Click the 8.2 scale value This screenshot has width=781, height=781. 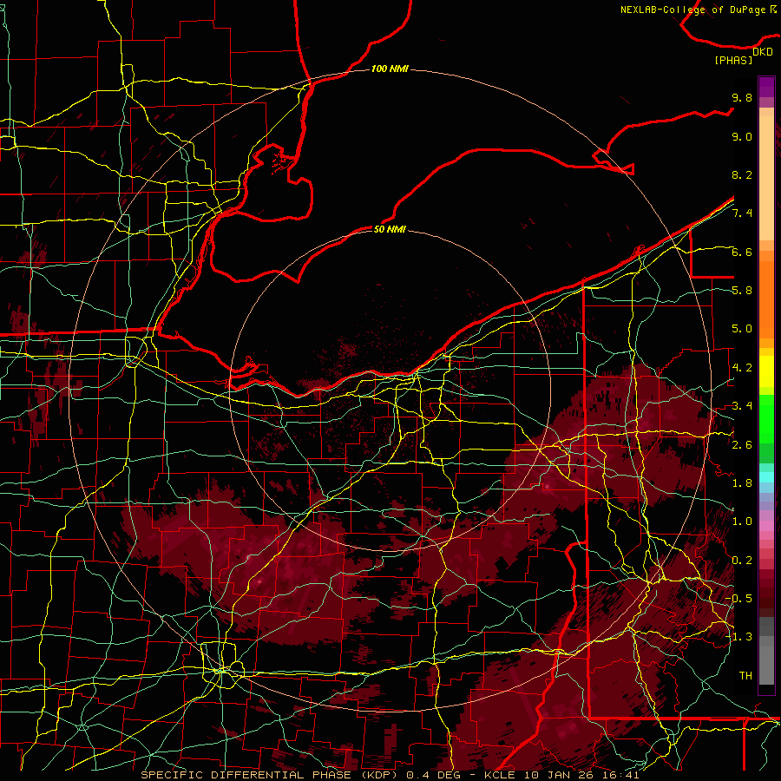coord(742,174)
